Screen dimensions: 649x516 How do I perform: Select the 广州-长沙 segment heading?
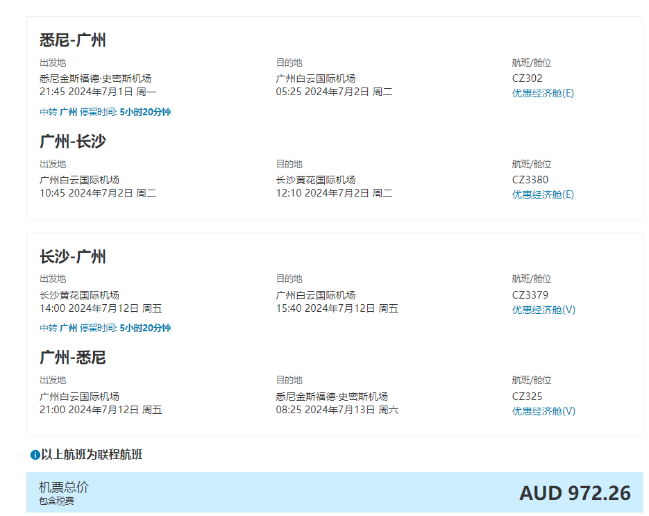click(73, 142)
